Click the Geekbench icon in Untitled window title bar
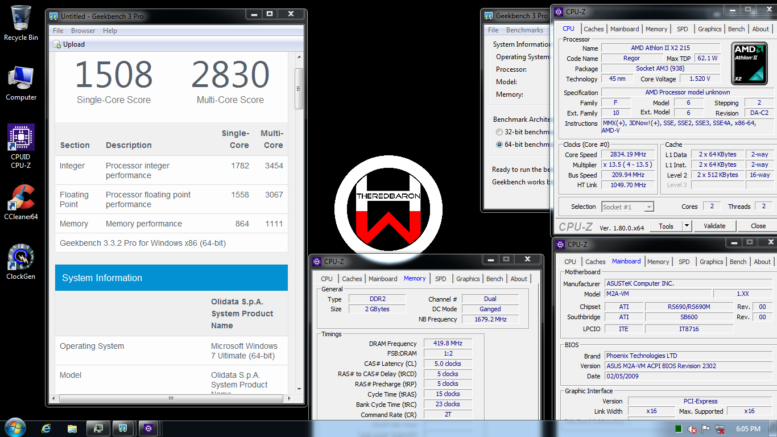The image size is (777, 437). click(54, 16)
